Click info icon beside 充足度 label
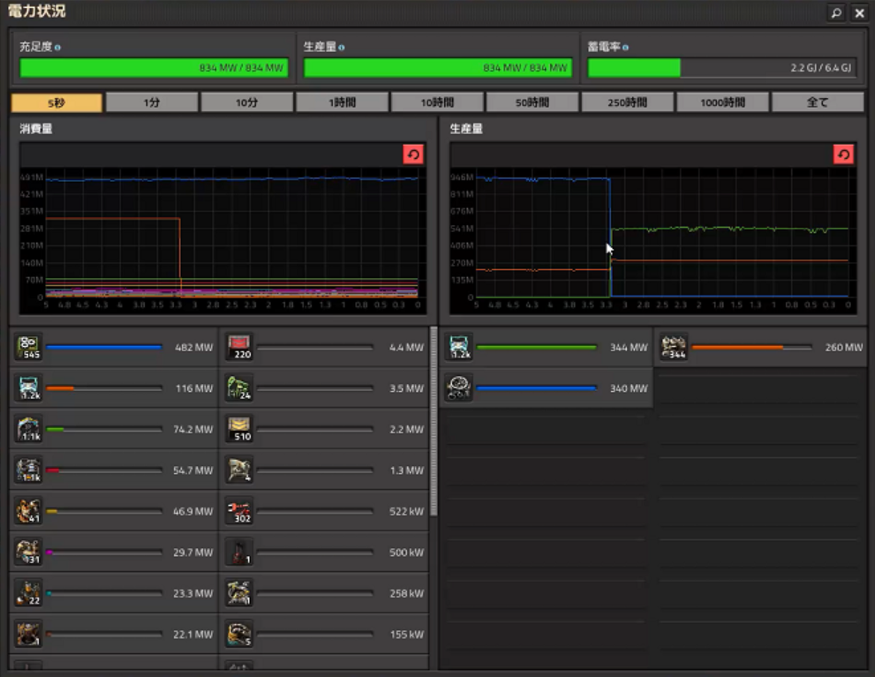The height and width of the screenshot is (677, 875). [57, 48]
